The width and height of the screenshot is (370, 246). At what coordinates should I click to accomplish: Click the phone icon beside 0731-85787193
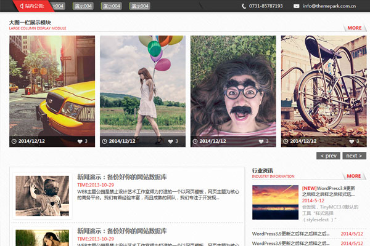(244, 6)
